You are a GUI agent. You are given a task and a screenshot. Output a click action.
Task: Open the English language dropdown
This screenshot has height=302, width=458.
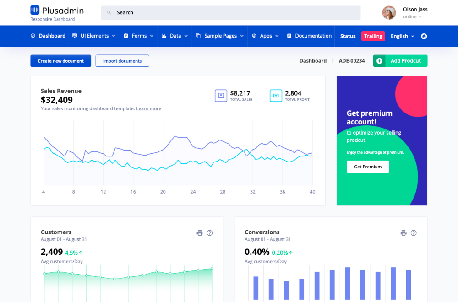[x=402, y=36]
